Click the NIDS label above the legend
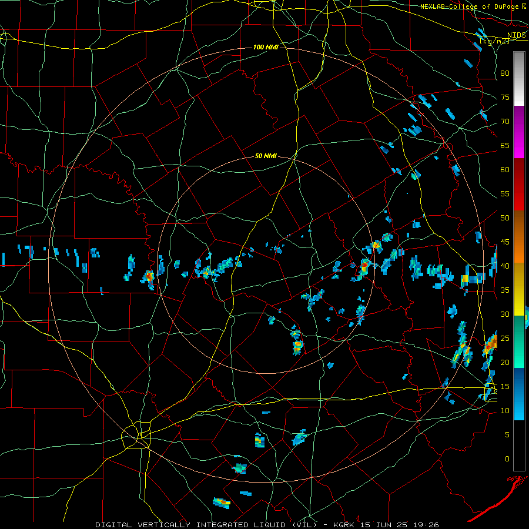The width and height of the screenshot is (529, 529). (x=517, y=35)
